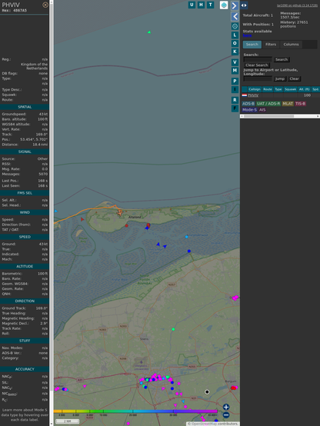
Task: Click the Clear Search button
Action: pos(257,65)
